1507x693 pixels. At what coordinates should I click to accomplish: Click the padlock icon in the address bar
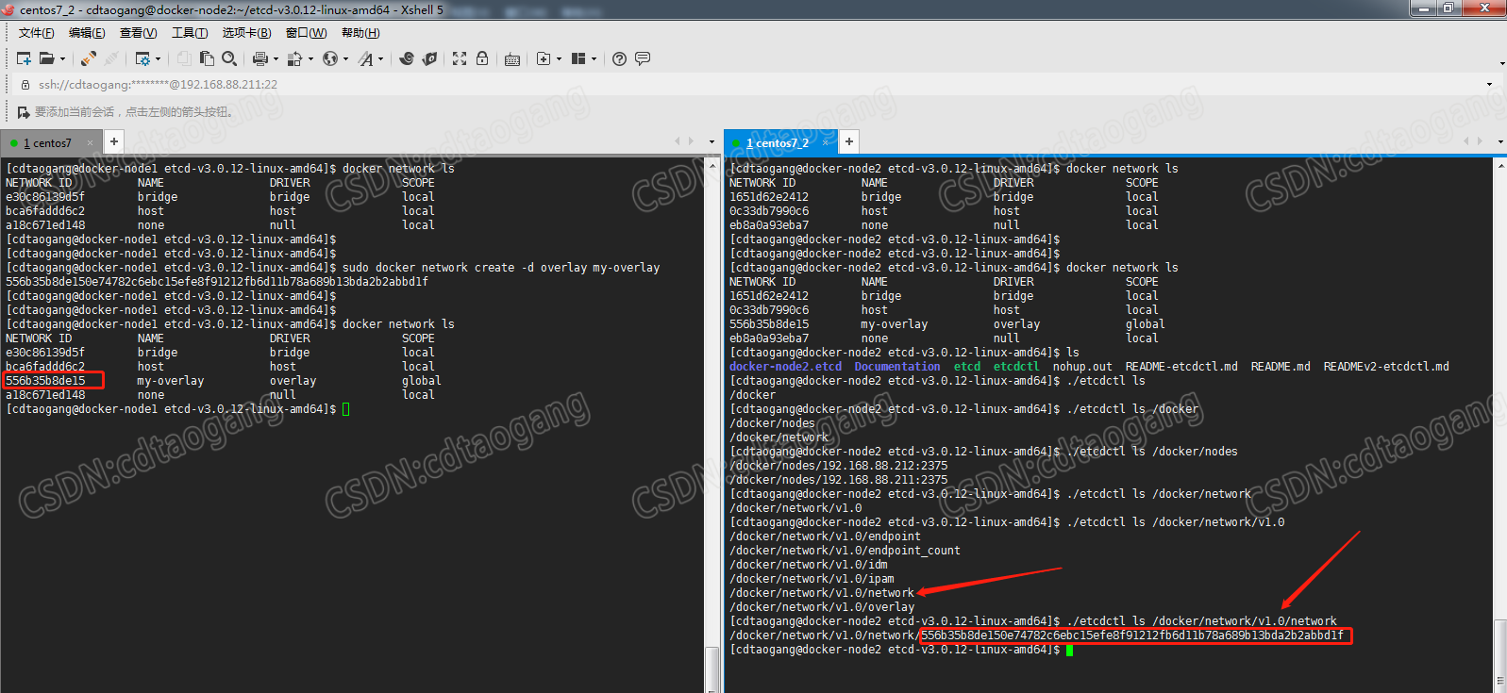[25, 85]
